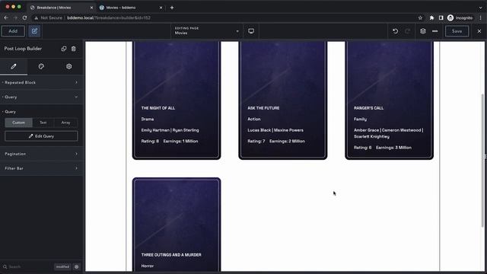The image size is (487, 274).
Task: Undo the last change
Action: coord(395,31)
